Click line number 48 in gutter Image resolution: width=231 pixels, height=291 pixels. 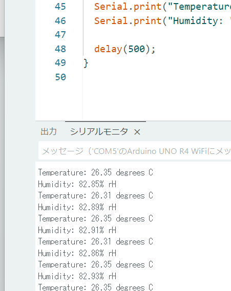coord(60,49)
